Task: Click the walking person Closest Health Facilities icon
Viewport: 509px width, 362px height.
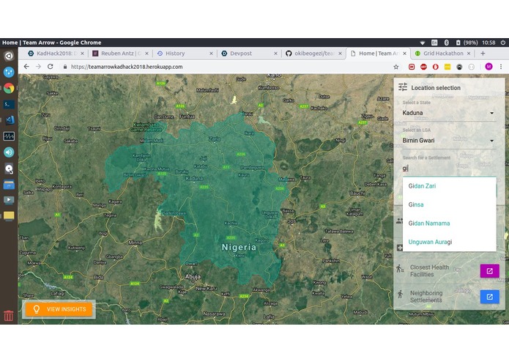Action: (400, 268)
